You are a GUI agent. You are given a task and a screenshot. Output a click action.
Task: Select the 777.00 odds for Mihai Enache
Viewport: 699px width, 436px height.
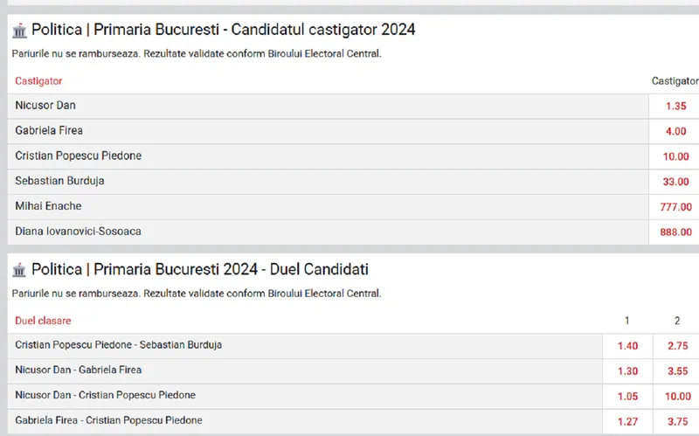[674, 207]
